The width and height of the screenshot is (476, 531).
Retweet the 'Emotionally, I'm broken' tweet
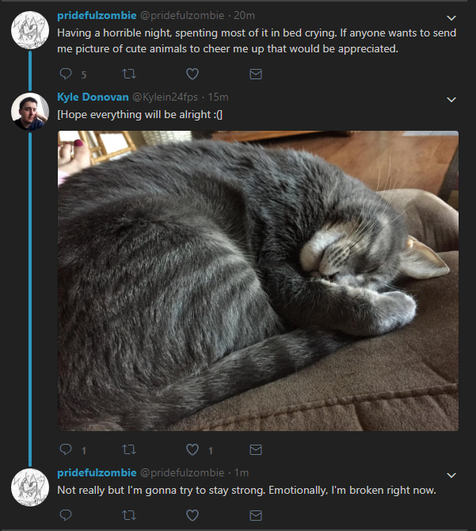[129, 515]
